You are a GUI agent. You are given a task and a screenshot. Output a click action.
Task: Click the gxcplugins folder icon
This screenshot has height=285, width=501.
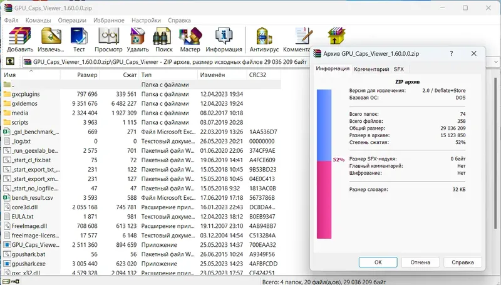[x=7, y=94]
